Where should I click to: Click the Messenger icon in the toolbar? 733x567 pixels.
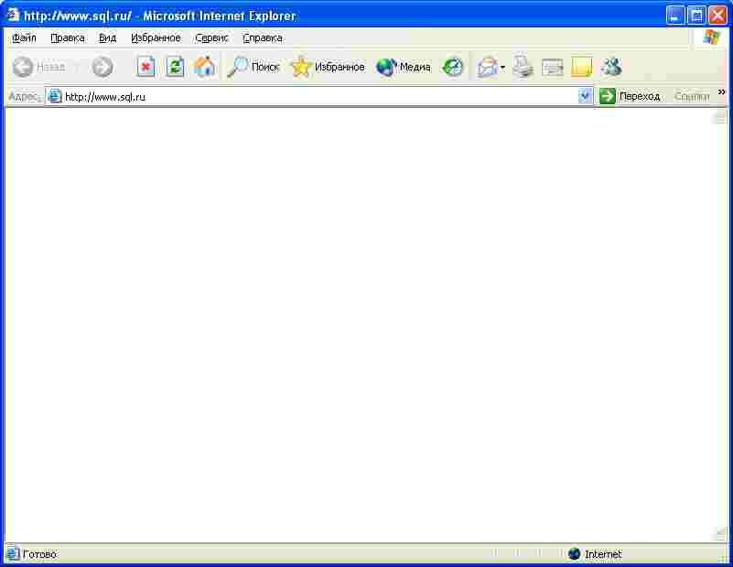[611, 67]
